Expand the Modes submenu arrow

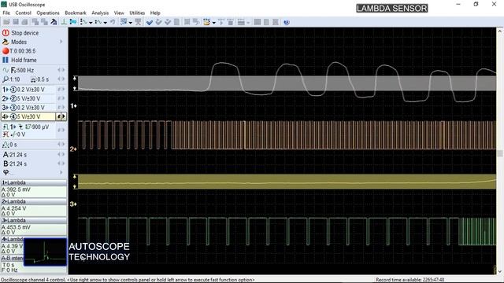pos(61,42)
